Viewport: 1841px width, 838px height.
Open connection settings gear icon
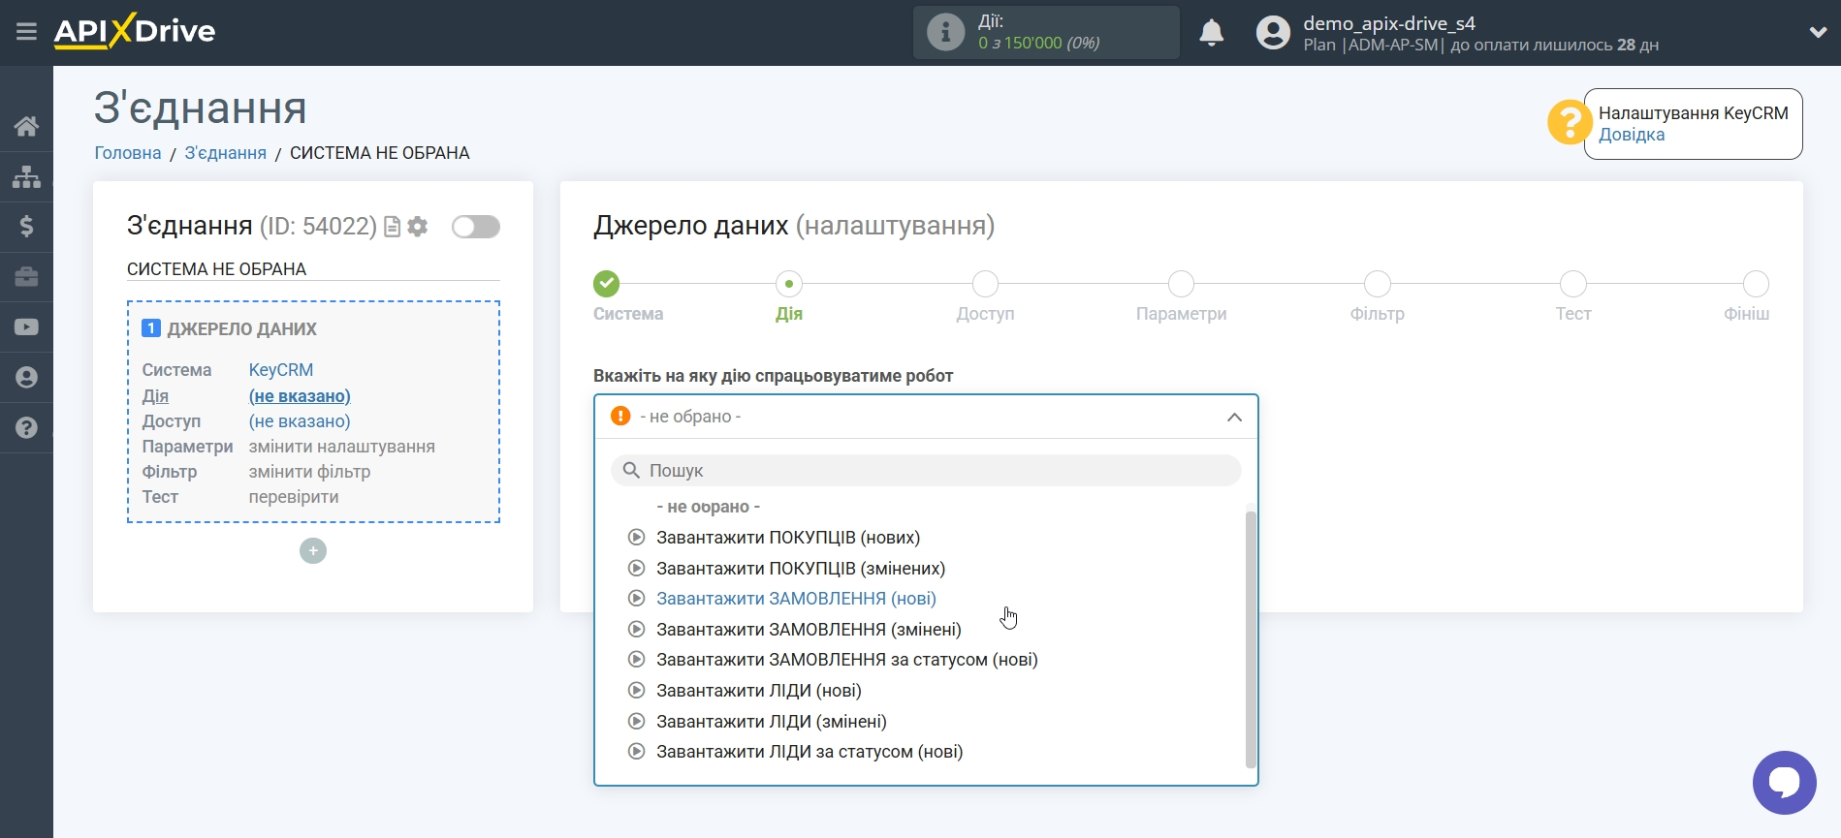(x=418, y=227)
